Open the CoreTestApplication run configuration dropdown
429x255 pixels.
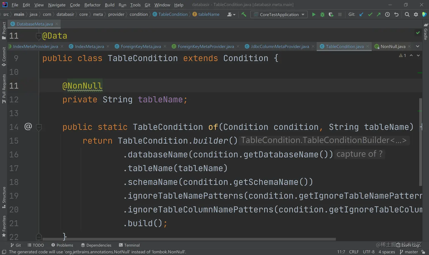[279, 14]
